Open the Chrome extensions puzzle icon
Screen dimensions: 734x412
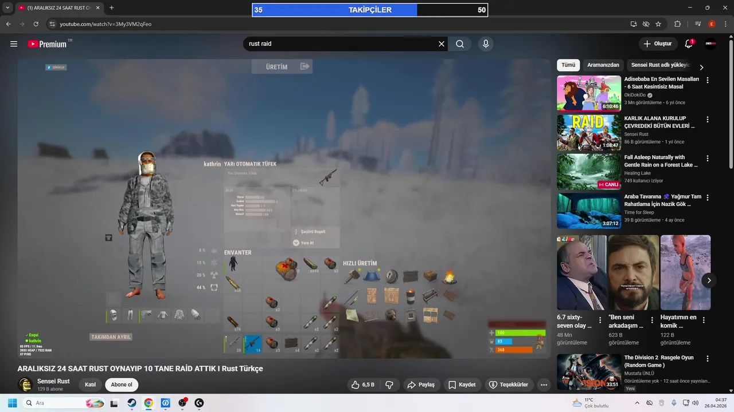tap(678, 24)
